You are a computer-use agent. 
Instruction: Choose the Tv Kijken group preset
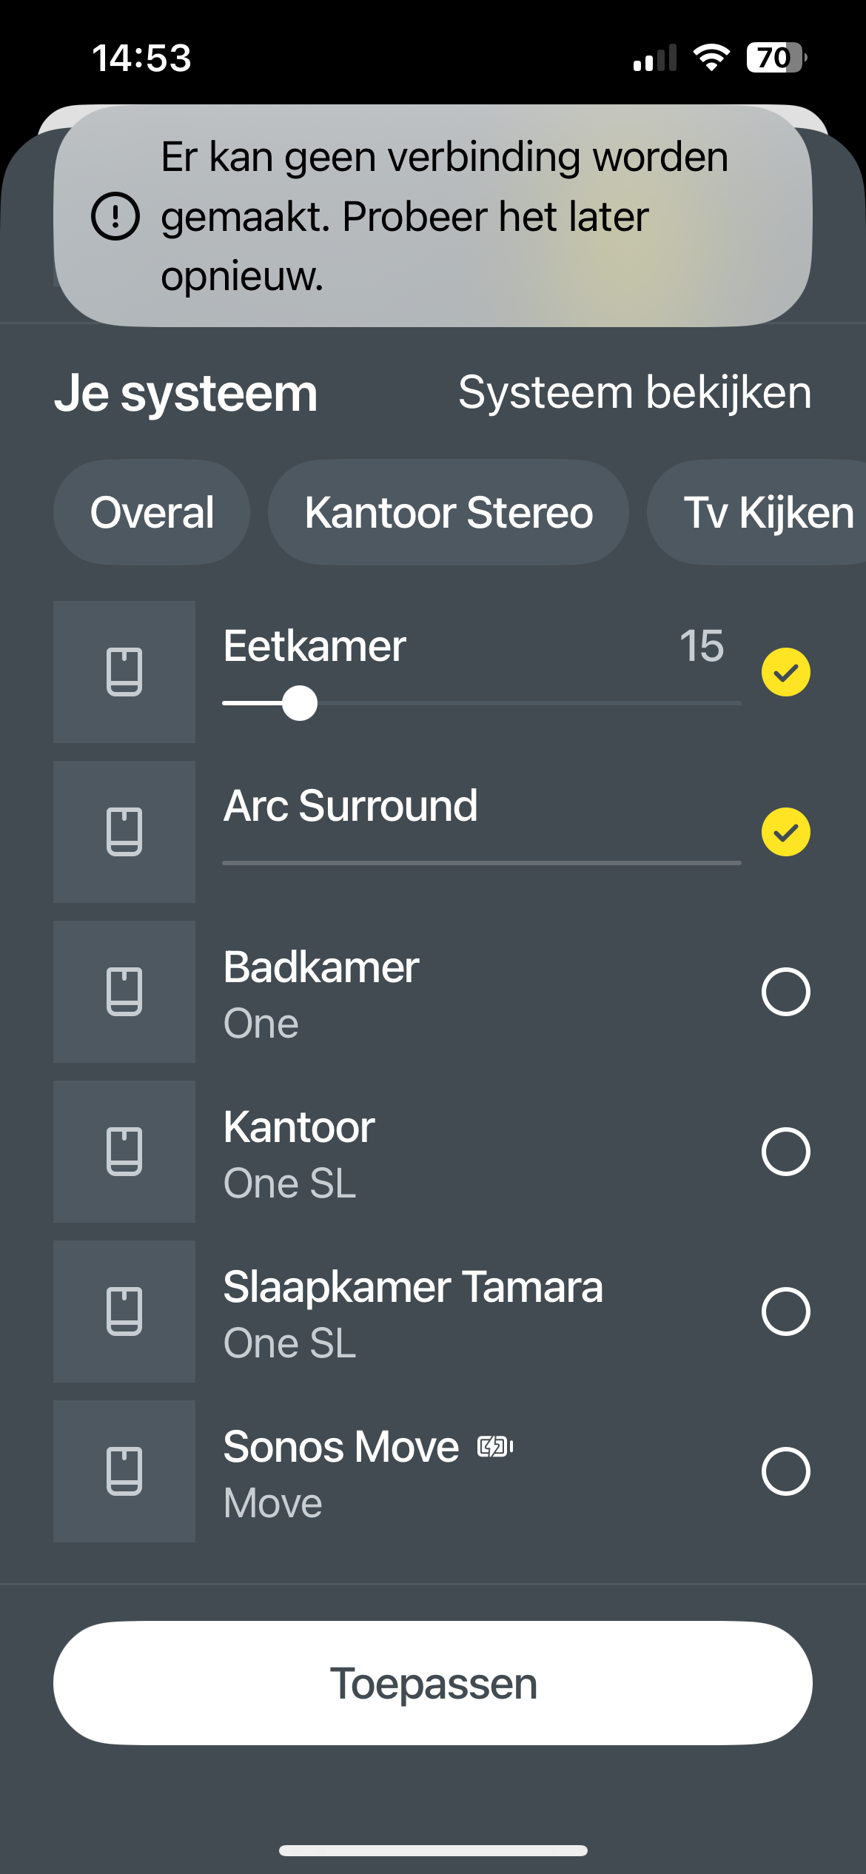tap(756, 512)
